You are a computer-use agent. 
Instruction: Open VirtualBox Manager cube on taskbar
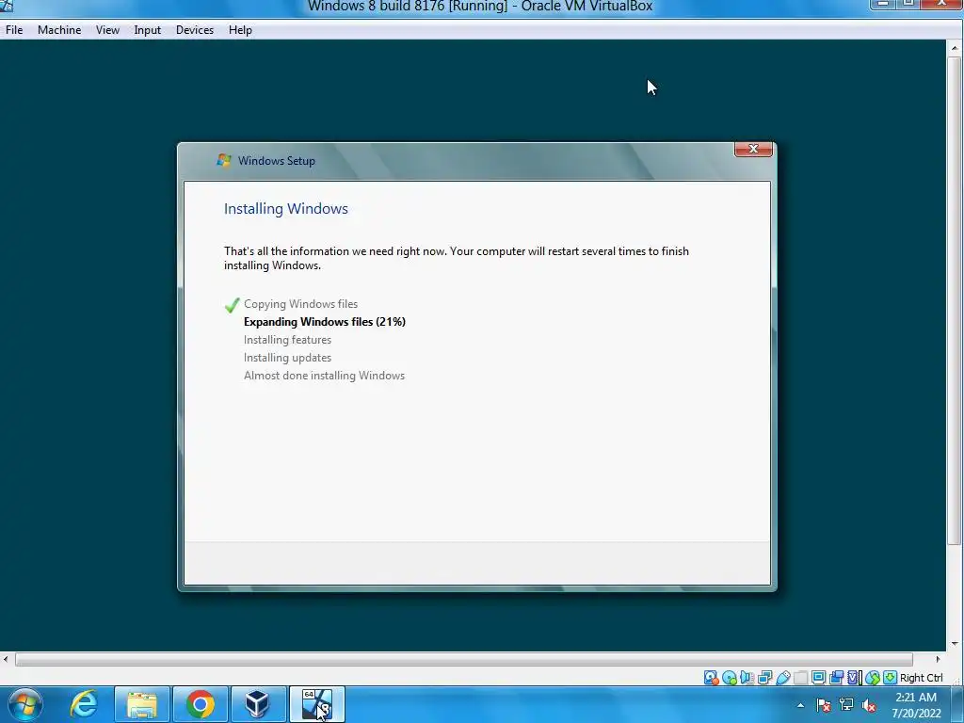click(x=258, y=704)
